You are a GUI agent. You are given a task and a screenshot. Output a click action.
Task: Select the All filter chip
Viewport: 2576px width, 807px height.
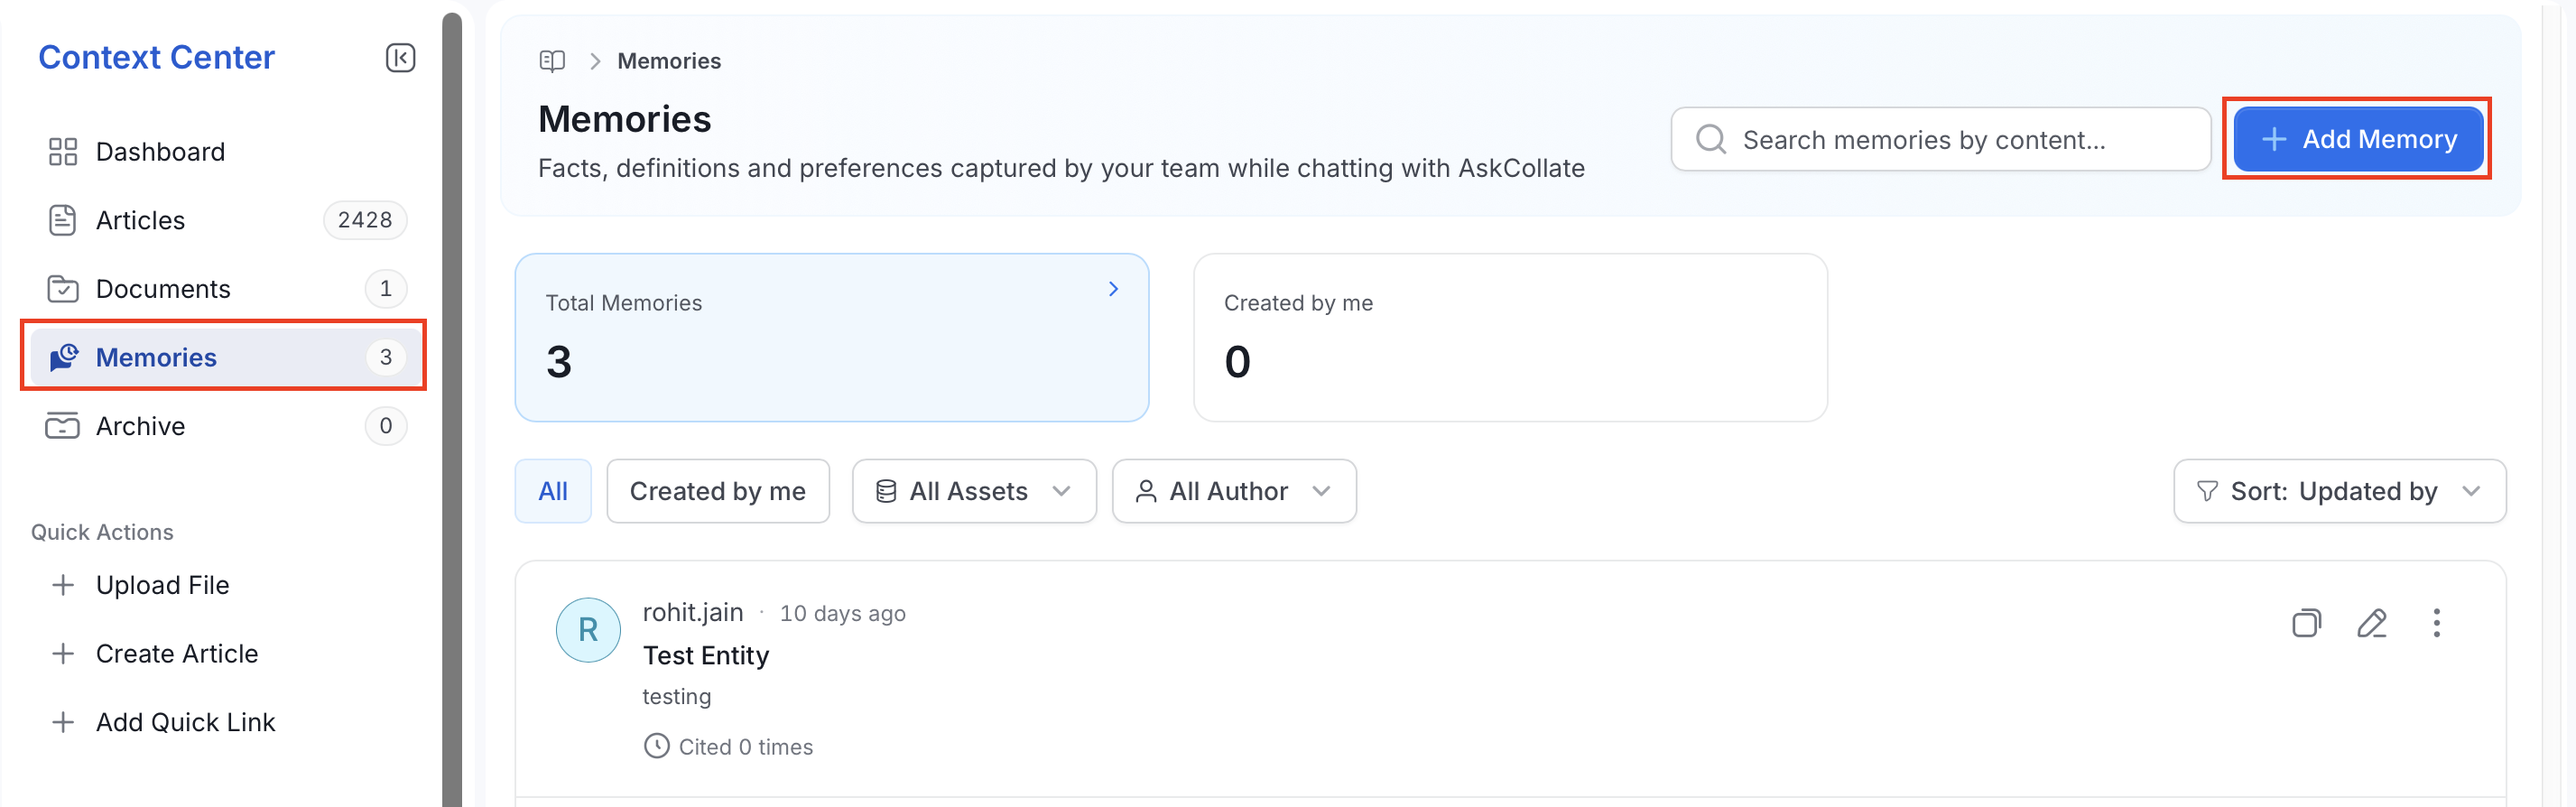(x=553, y=491)
